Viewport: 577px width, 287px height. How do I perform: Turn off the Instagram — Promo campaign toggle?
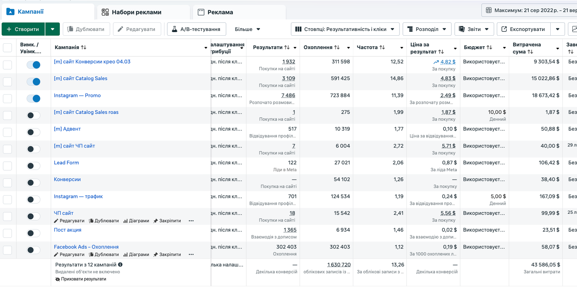pyautogui.click(x=34, y=98)
